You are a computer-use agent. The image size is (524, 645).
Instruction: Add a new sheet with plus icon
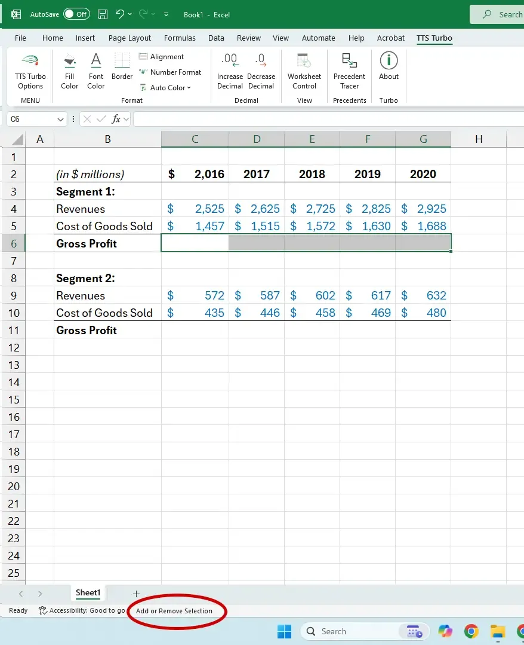click(x=136, y=594)
